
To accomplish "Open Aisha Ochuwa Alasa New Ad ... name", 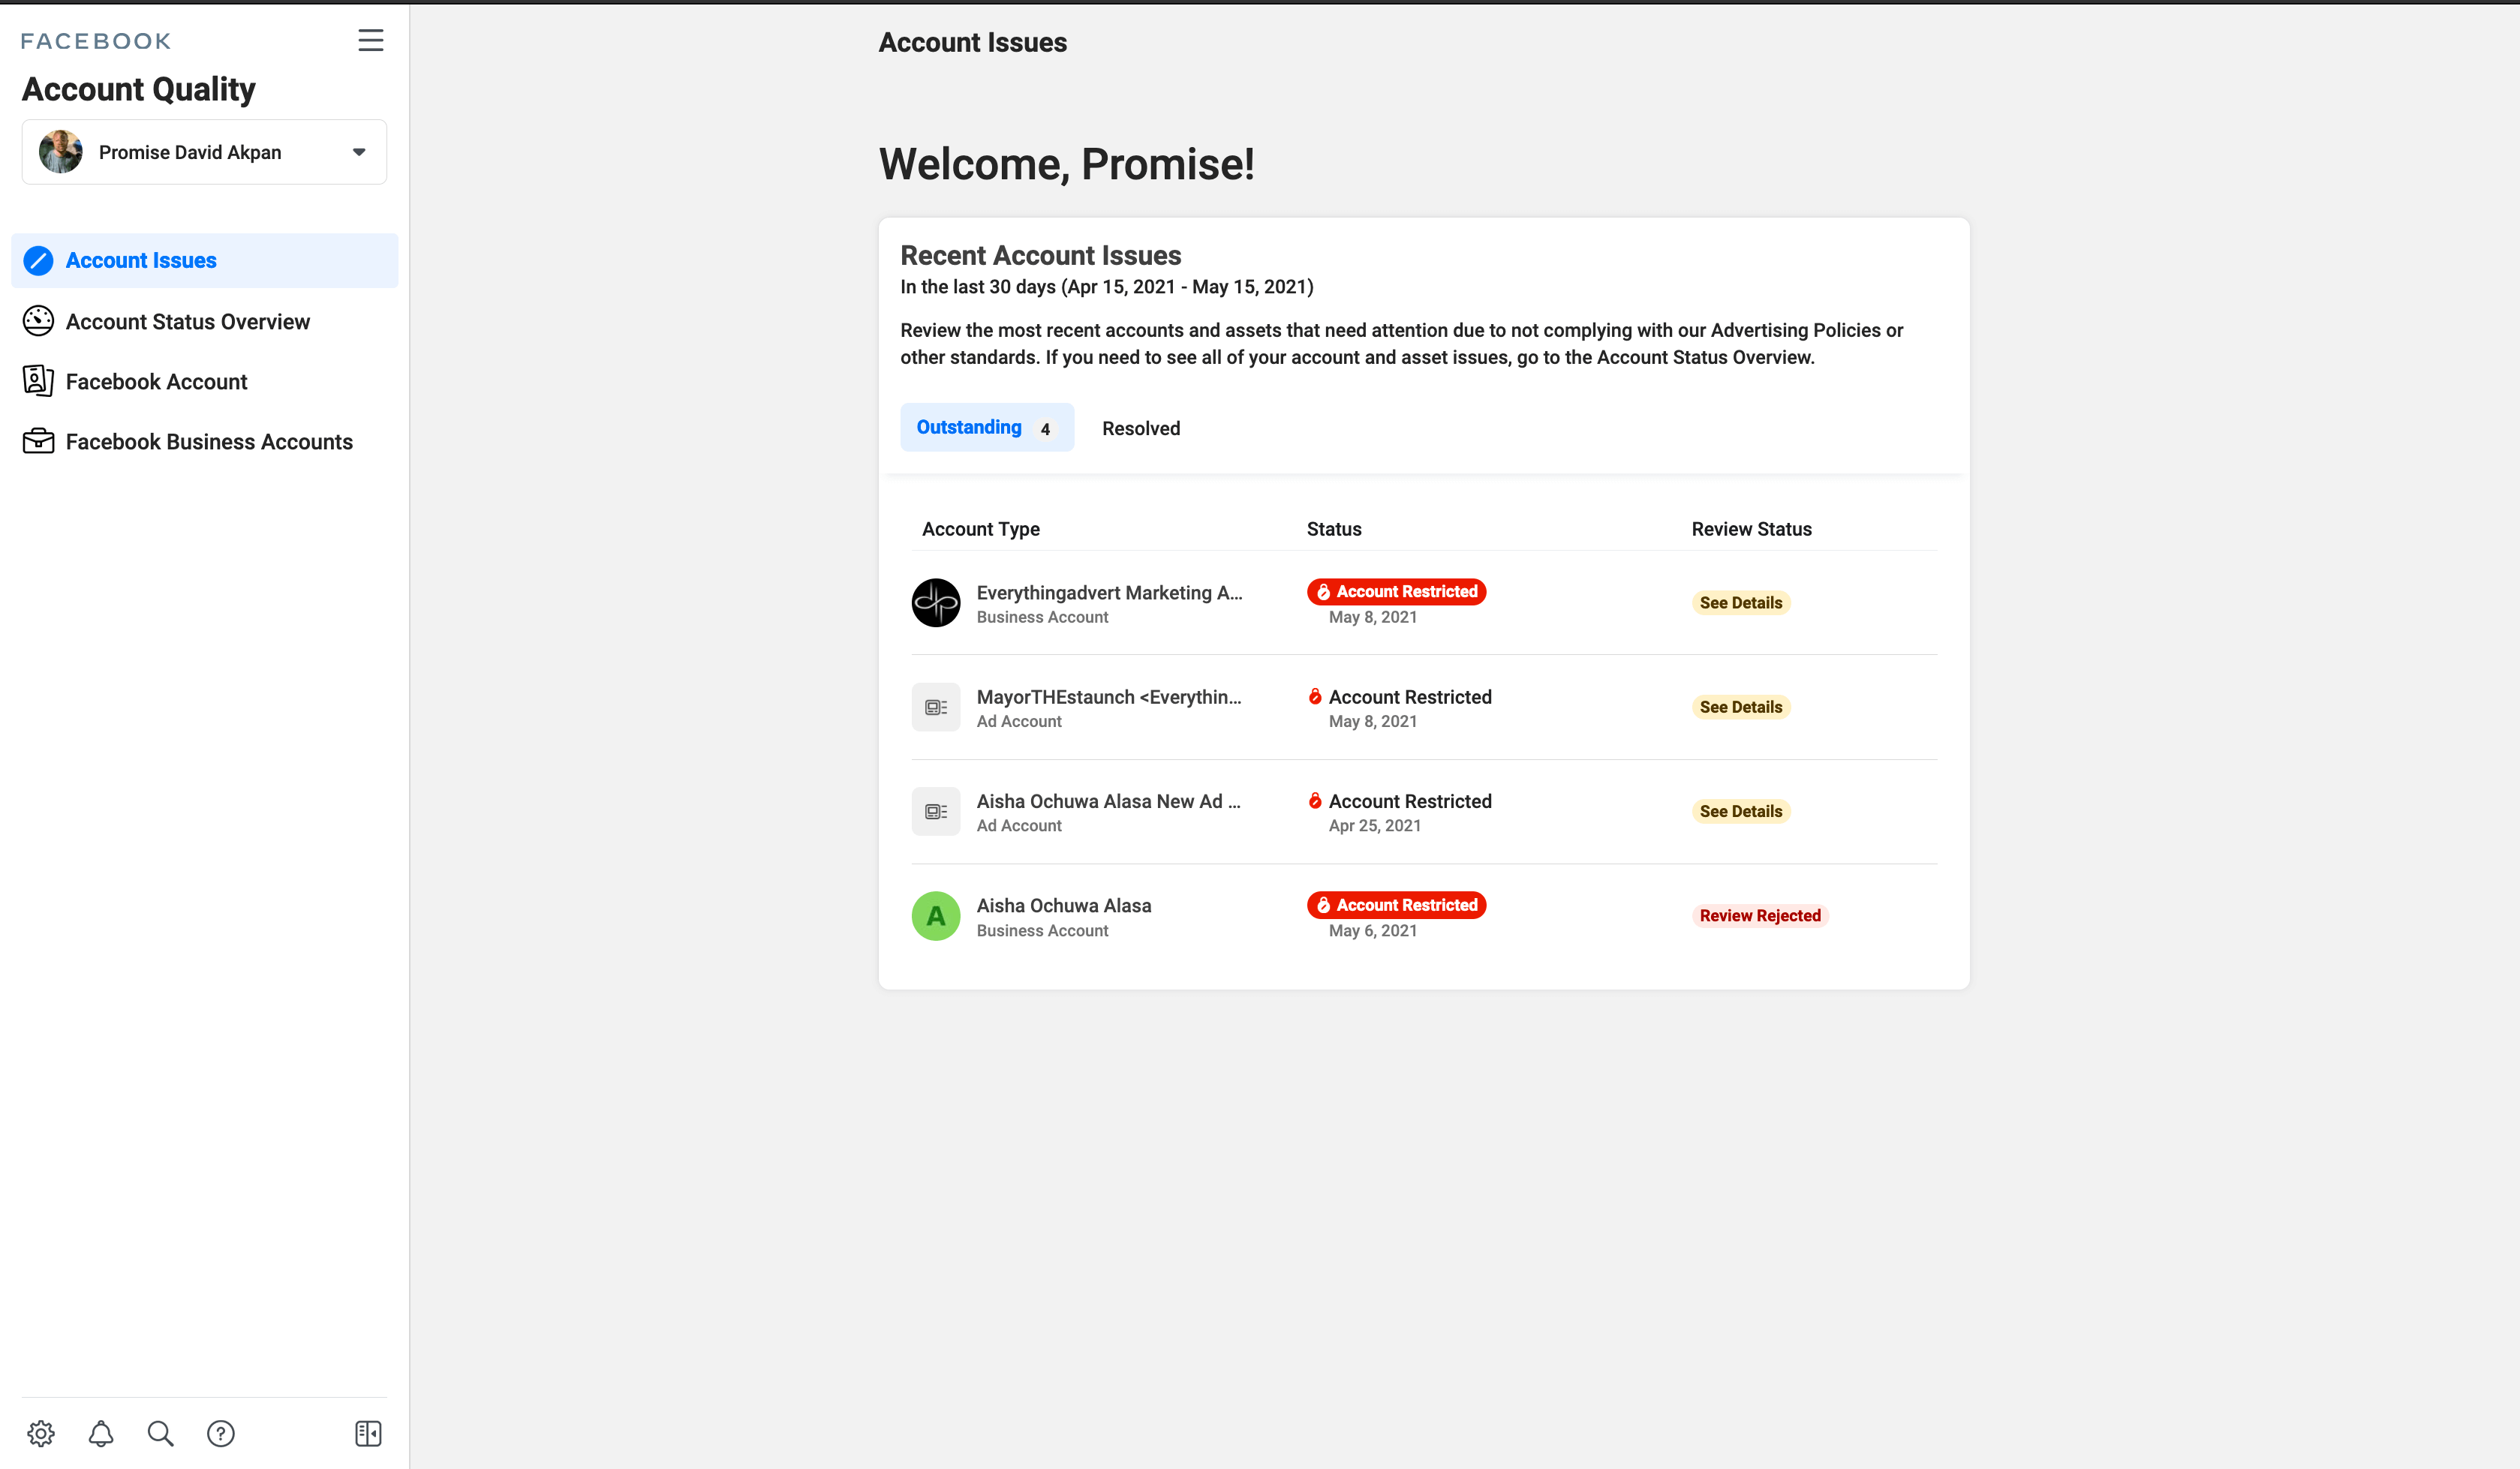I will point(1108,801).
